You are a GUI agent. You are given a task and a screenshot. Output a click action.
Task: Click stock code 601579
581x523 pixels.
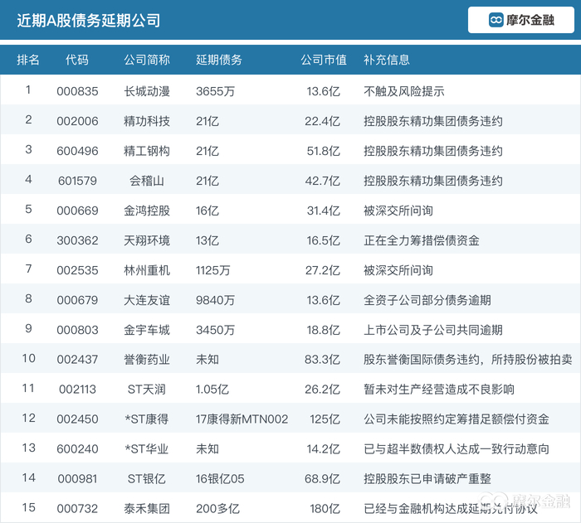tap(77, 181)
